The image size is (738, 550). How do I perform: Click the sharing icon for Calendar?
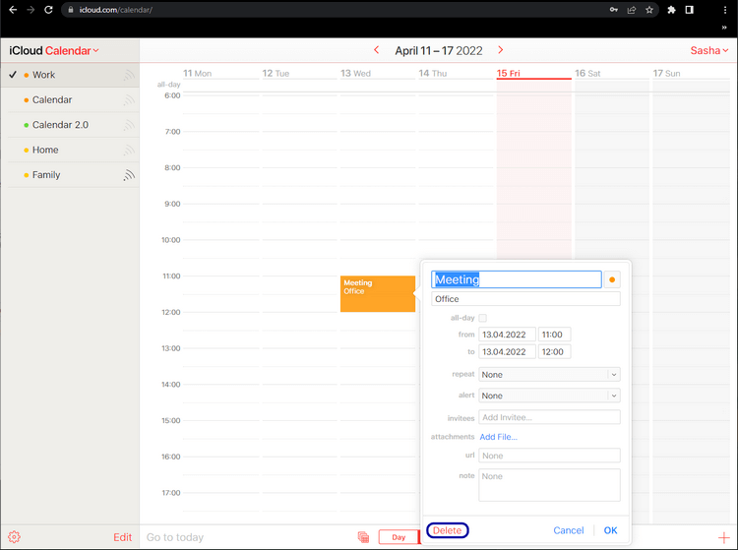(129, 99)
